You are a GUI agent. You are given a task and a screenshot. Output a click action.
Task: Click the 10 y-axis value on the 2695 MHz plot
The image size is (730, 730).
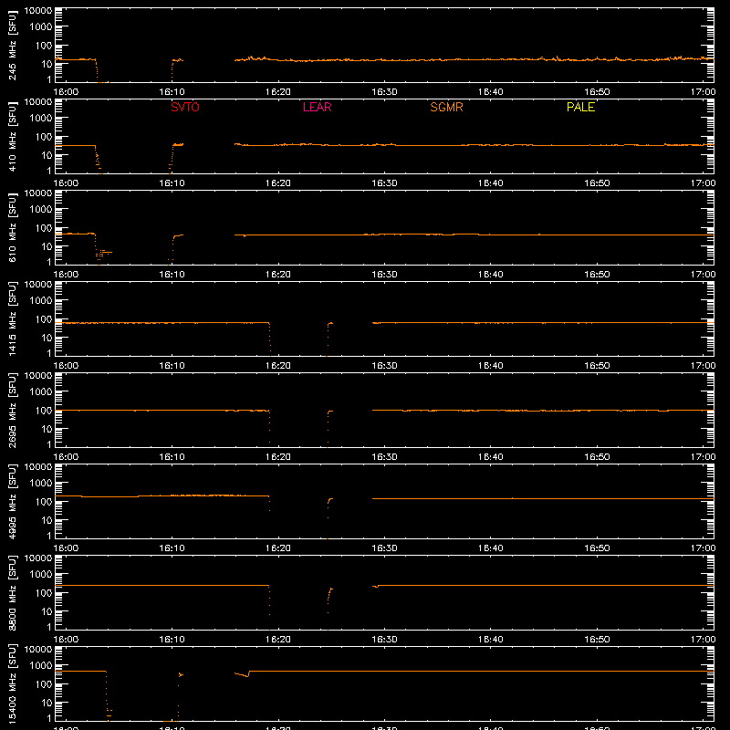pos(47,429)
